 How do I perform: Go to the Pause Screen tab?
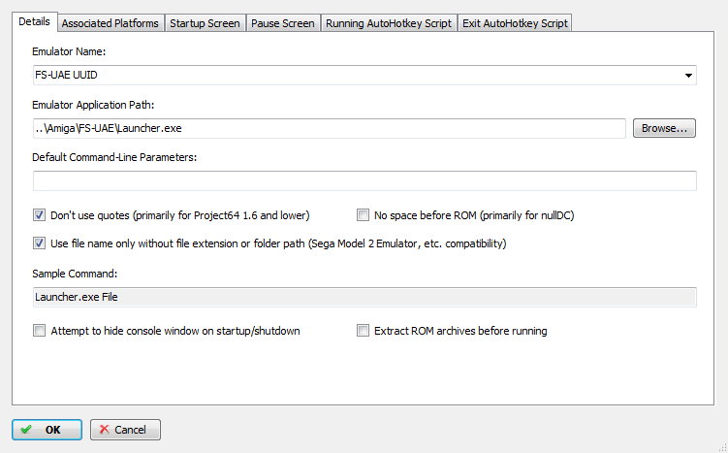[283, 23]
